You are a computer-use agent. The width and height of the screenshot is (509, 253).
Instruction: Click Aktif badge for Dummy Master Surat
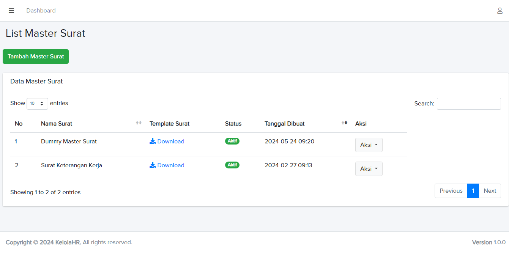[x=232, y=141]
